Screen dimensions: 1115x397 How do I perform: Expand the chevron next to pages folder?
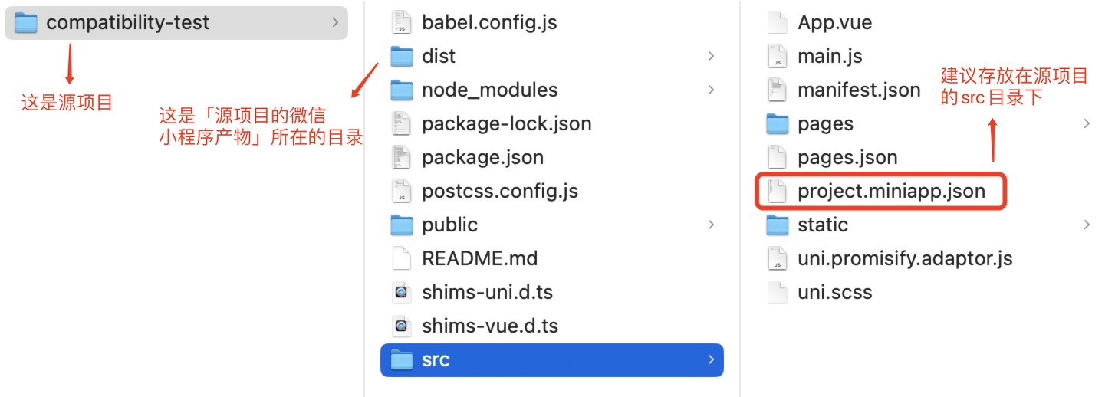pyautogui.click(x=1087, y=124)
